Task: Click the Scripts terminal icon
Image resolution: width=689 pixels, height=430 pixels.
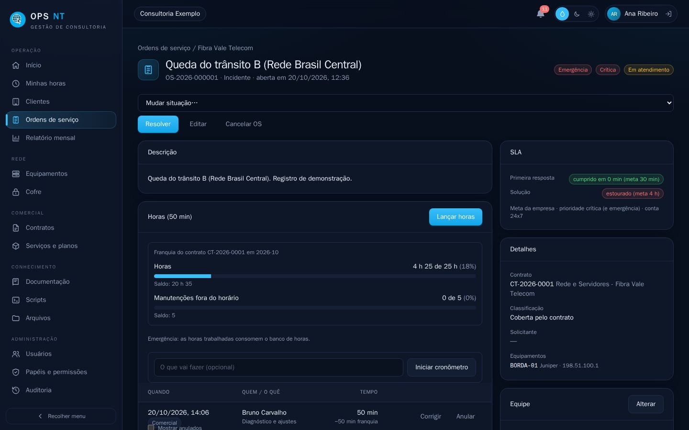Action: pos(16,300)
